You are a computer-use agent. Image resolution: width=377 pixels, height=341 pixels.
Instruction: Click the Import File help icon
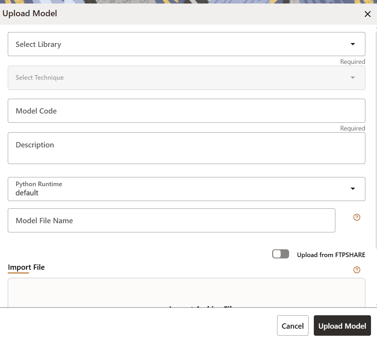click(x=357, y=270)
